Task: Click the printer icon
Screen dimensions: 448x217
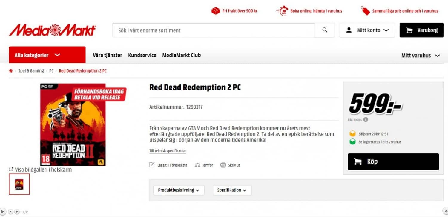Action: click(223, 165)
